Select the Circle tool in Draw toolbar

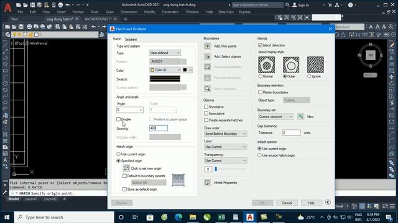click(x=5, y=83)
